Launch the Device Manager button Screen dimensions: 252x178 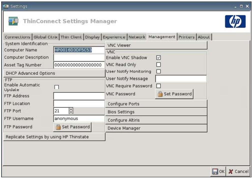point(156,128)
